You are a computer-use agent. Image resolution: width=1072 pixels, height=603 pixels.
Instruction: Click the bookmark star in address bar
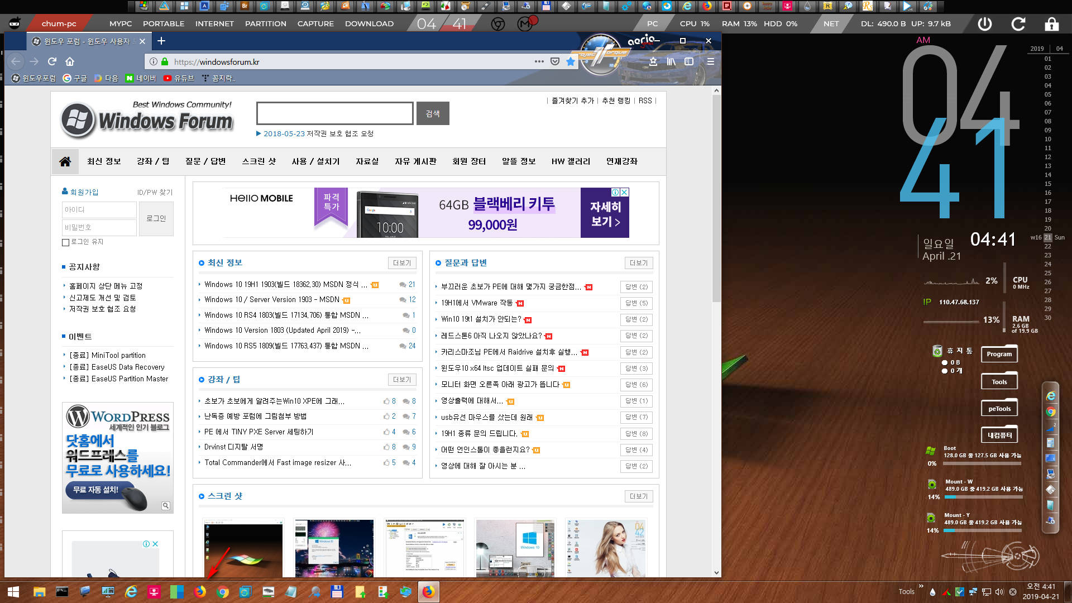tap(570, 61)
